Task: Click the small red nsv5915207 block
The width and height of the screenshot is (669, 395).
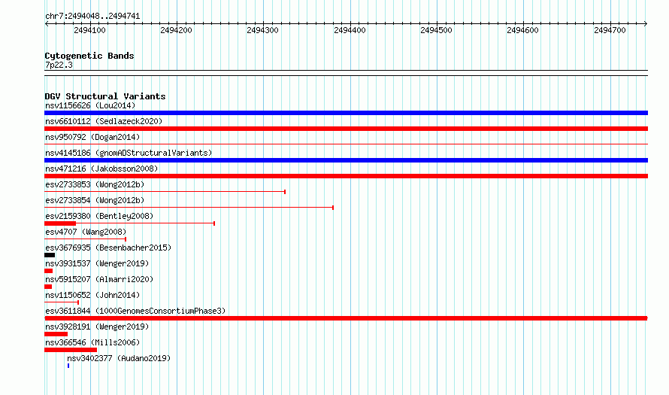Action: click(x=48, y=287)
